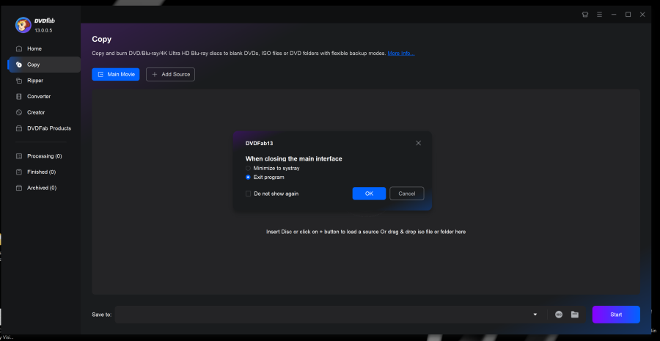Image resolution: width=660 pixels, height=341 pixels.
Task: Click the Creator disc icon
Action: 19,112
